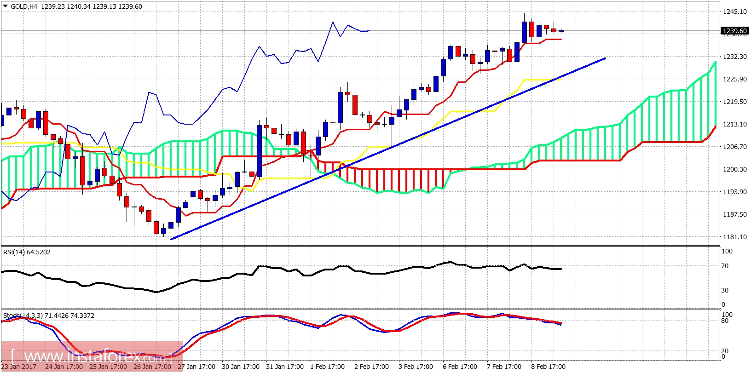Click the 27 Jan 17:00 time label
Screen dimensions: 751x373
pos(196,367)
